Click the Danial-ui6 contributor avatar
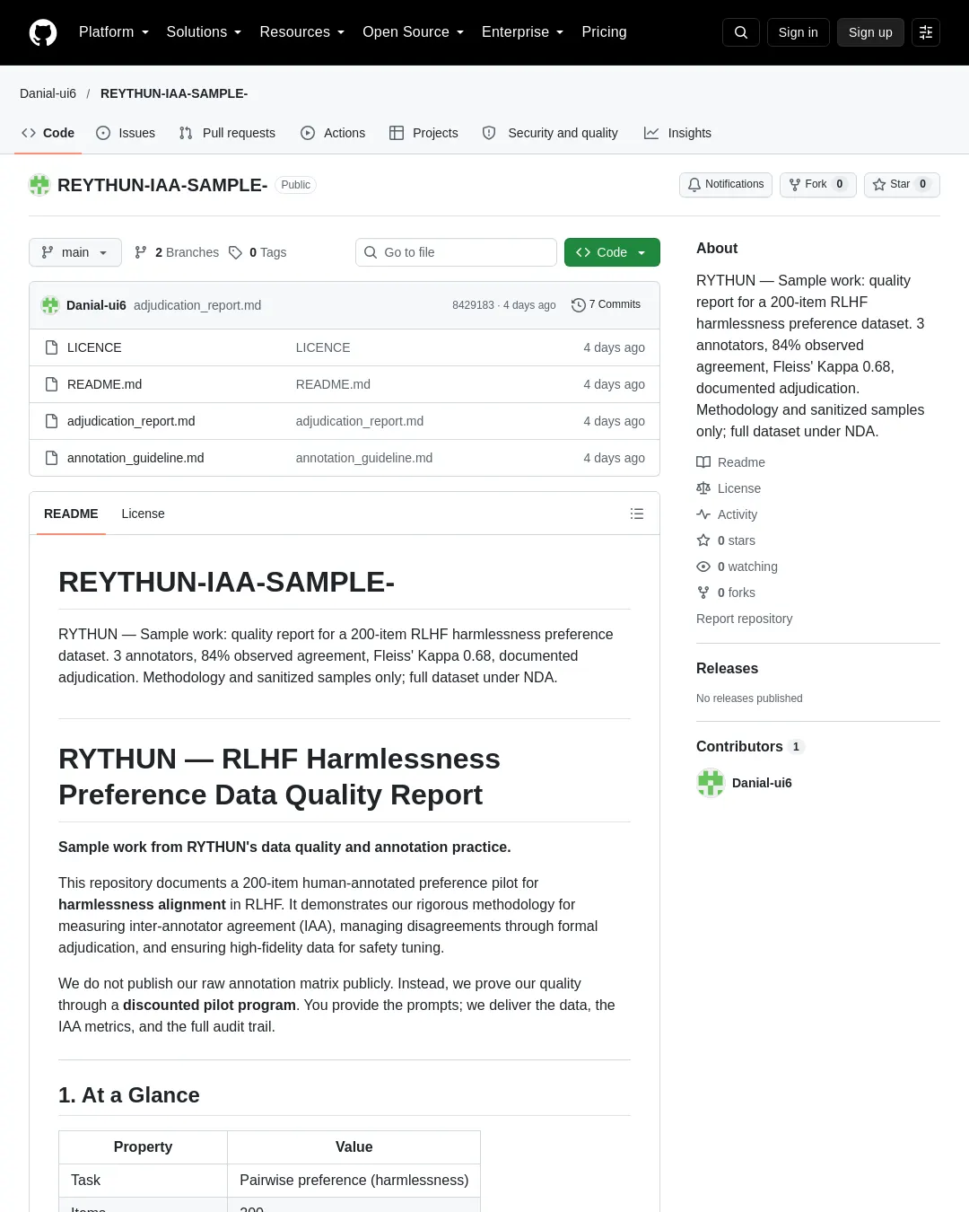The image size is (969, 1212). coord(711,783)
